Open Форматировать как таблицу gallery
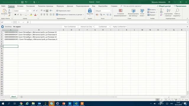The width and height of the screenshot is (189, 106). tap(133, 13)
